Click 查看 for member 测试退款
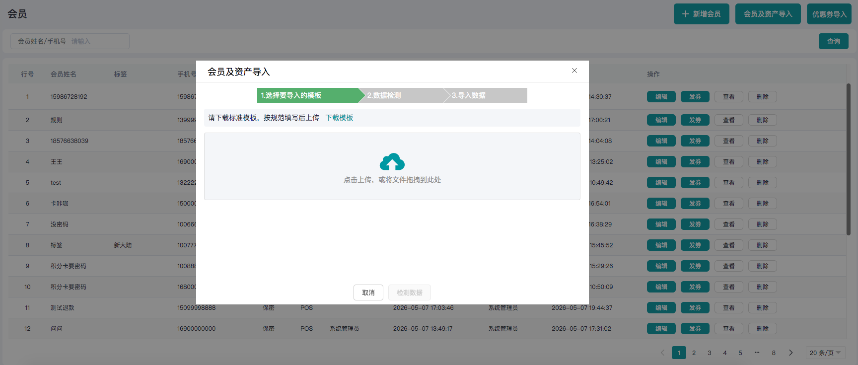858x365 pixels. click(729, 308)
